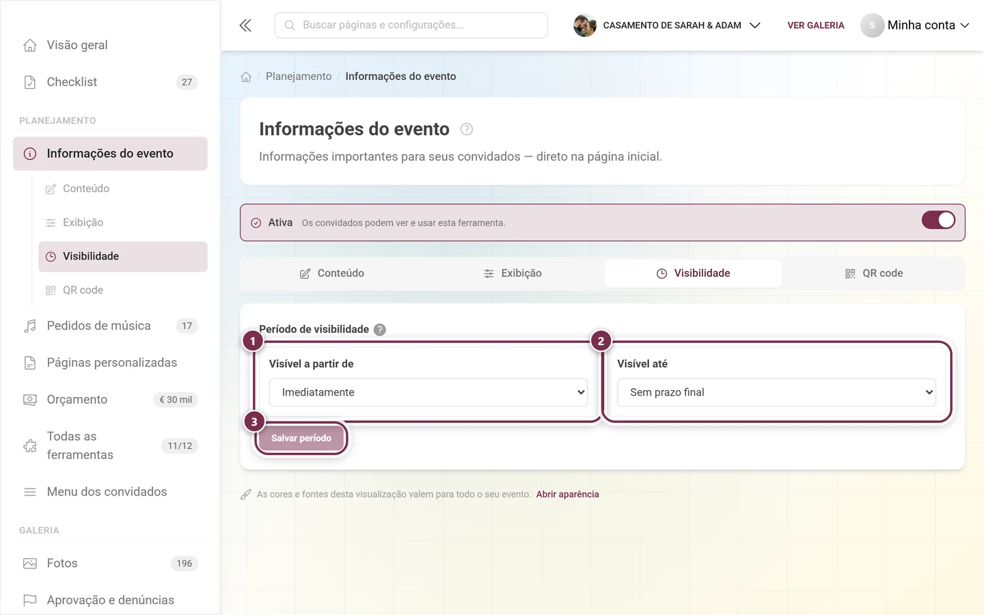Open Todas as ferramentas
Image resolution: width=984 pixels, height=615 pixels.
coord(110,446)
